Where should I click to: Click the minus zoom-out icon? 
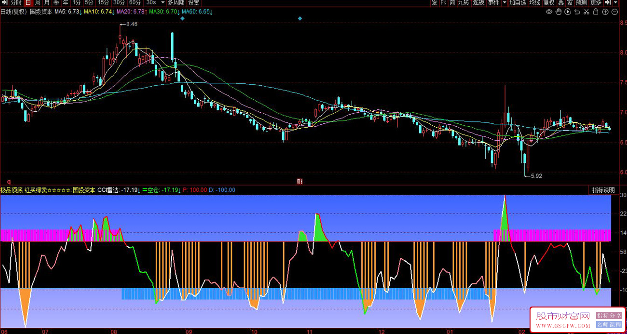click(x=613, y=12)
